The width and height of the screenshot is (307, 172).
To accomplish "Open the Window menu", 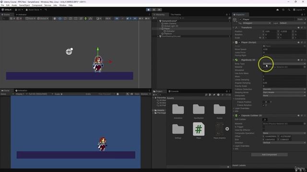I will coord(63,5).
